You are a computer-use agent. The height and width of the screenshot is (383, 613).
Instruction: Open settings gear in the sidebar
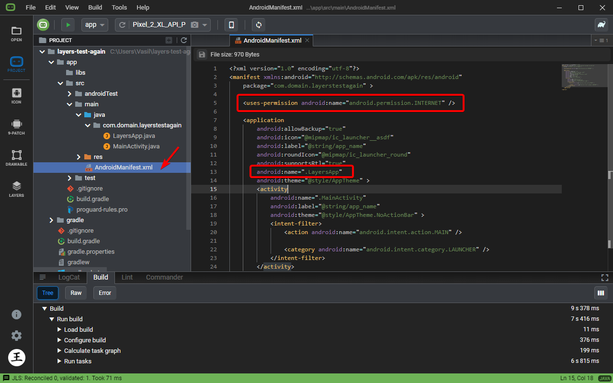click(x=16, y=336)
